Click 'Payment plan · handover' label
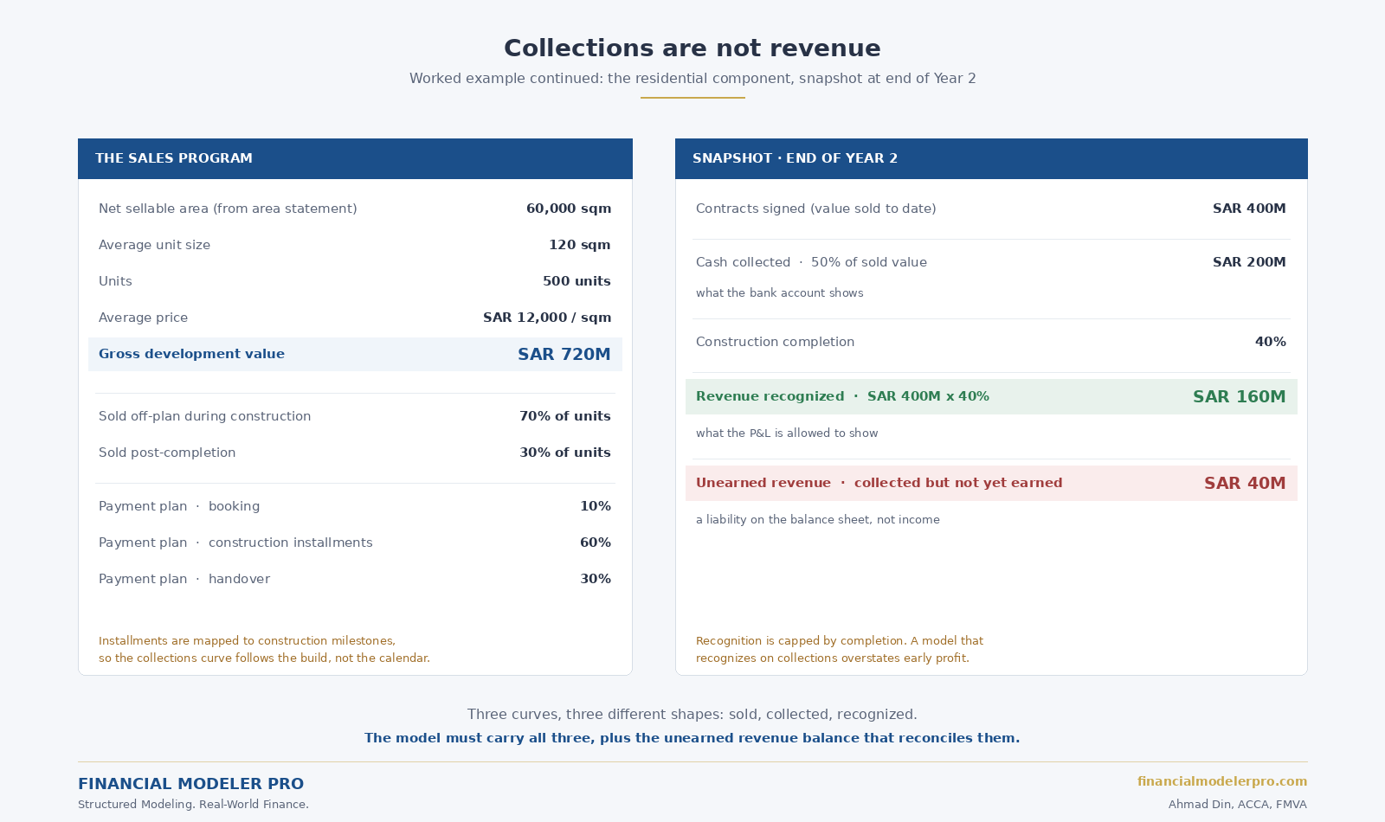1385x822 pixels. click(184, 579)
